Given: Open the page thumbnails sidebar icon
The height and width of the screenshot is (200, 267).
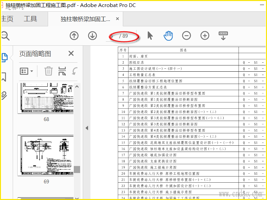Looking at the screenshot, I should (5, 57).
